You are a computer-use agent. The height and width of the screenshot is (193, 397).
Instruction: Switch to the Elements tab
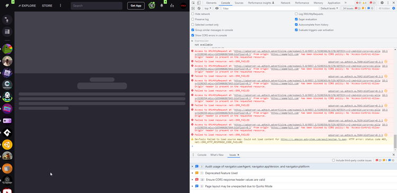pos(211,3)
